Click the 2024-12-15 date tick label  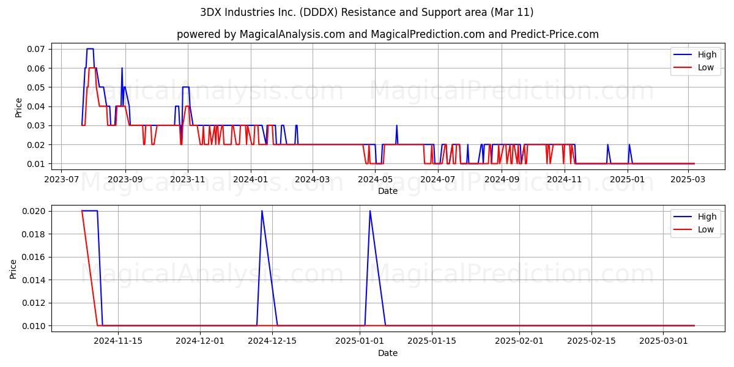(272, 341)
